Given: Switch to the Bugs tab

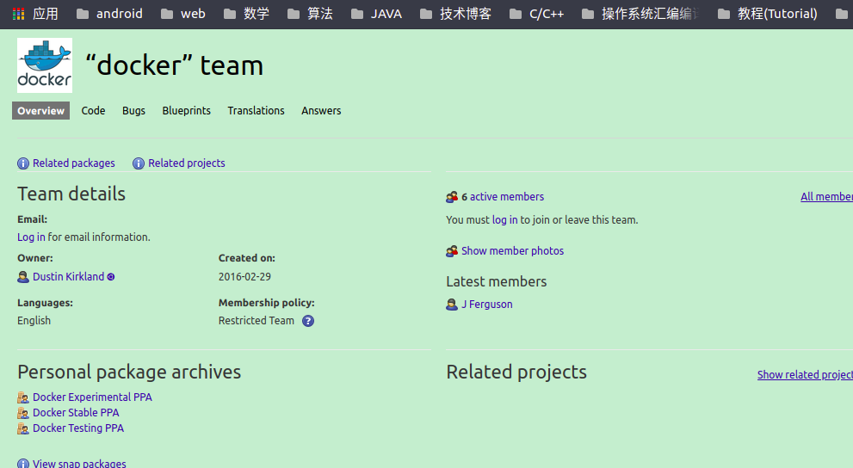Looking at the screenshot, I should pos(133,110).
